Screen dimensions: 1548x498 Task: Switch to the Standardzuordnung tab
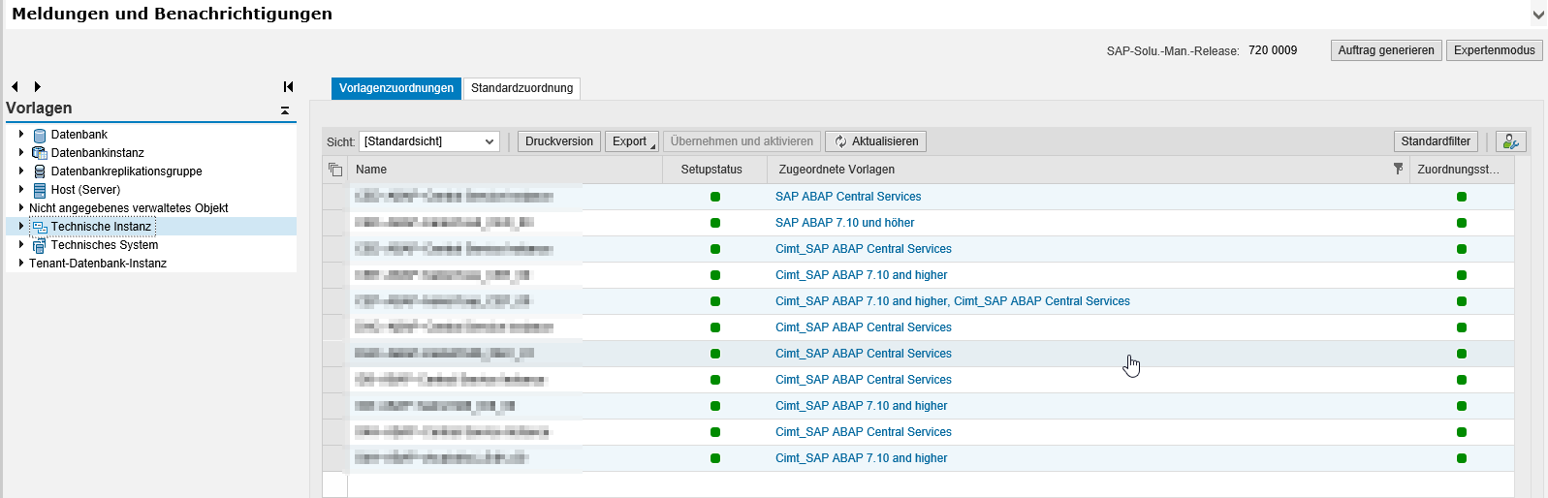click(521, 88)
